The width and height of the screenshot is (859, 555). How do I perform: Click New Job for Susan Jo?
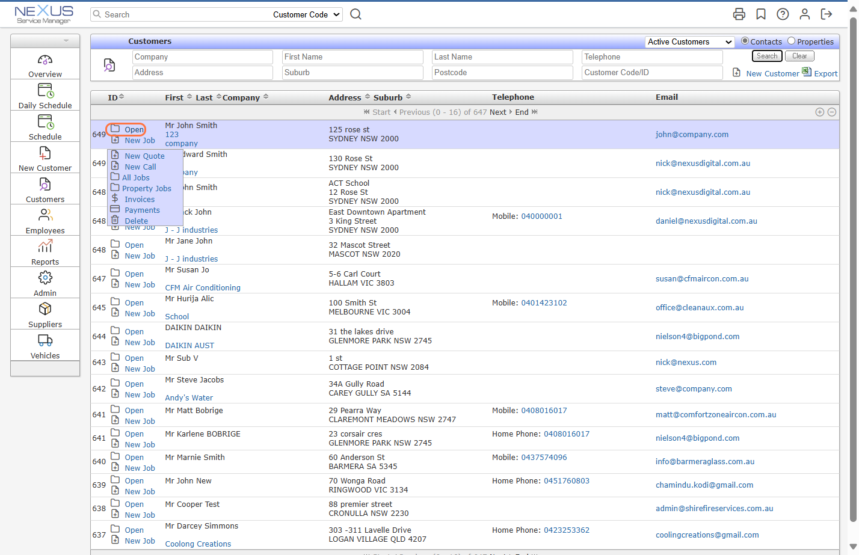tap(140, 284)
